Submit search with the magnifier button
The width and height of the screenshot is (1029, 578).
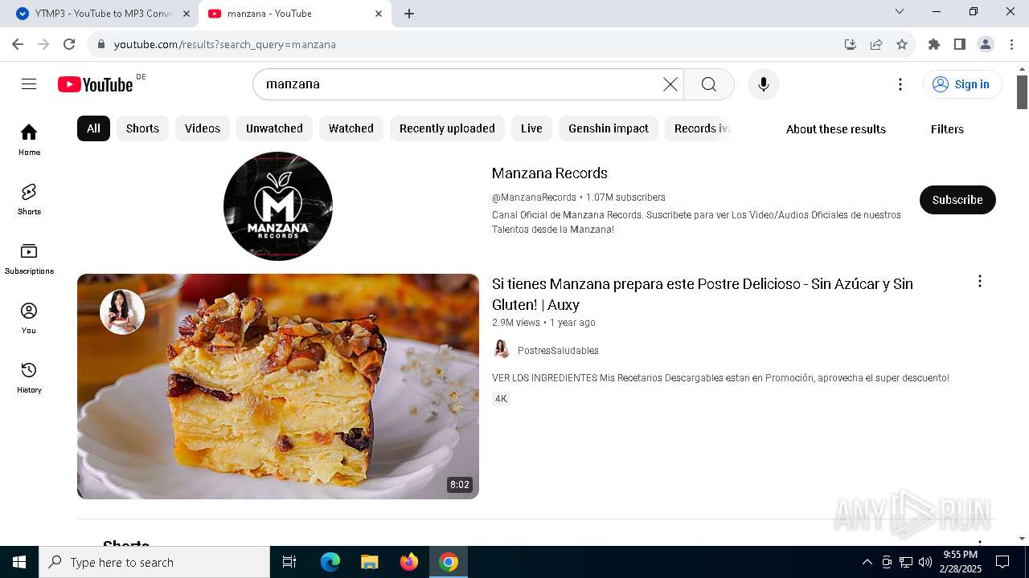pyautogui.click(x=709, y=84)
